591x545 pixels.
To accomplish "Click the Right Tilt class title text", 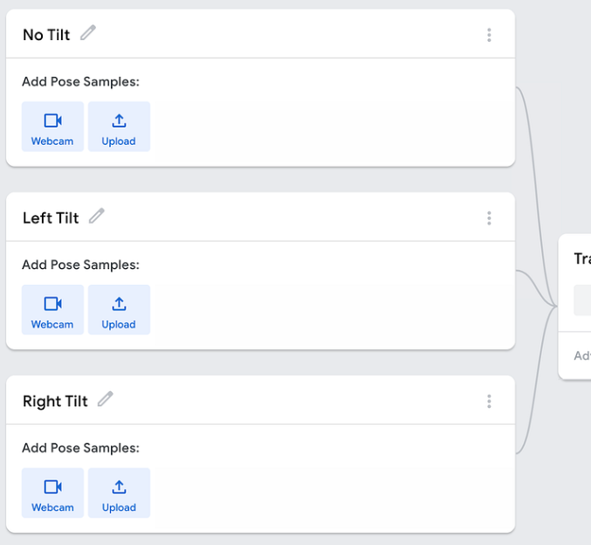I will click(x=55, y=402).
